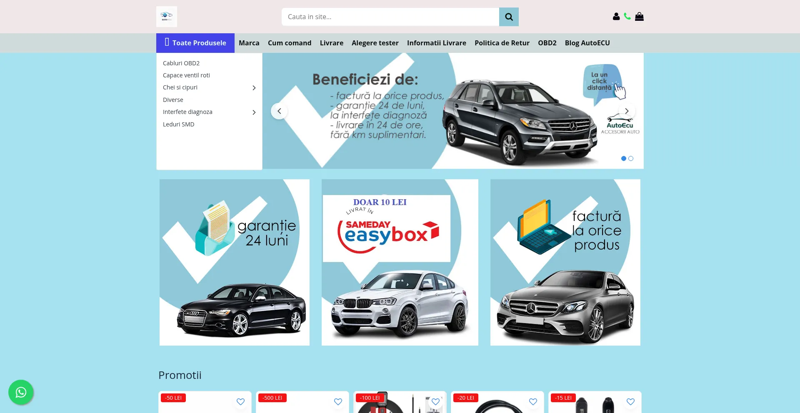Select the second carousel slide dot
The image size is (800, 413).
coord(631,158)
